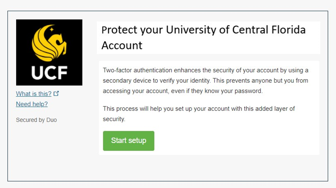This screenshot has height=188, width=336.
Task: Click the word password in the description
Action: [248, 91]
